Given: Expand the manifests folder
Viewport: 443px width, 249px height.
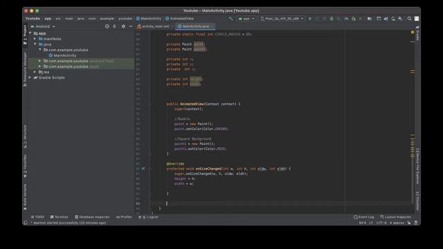Looking at the screenshot, I should [35, 39].
